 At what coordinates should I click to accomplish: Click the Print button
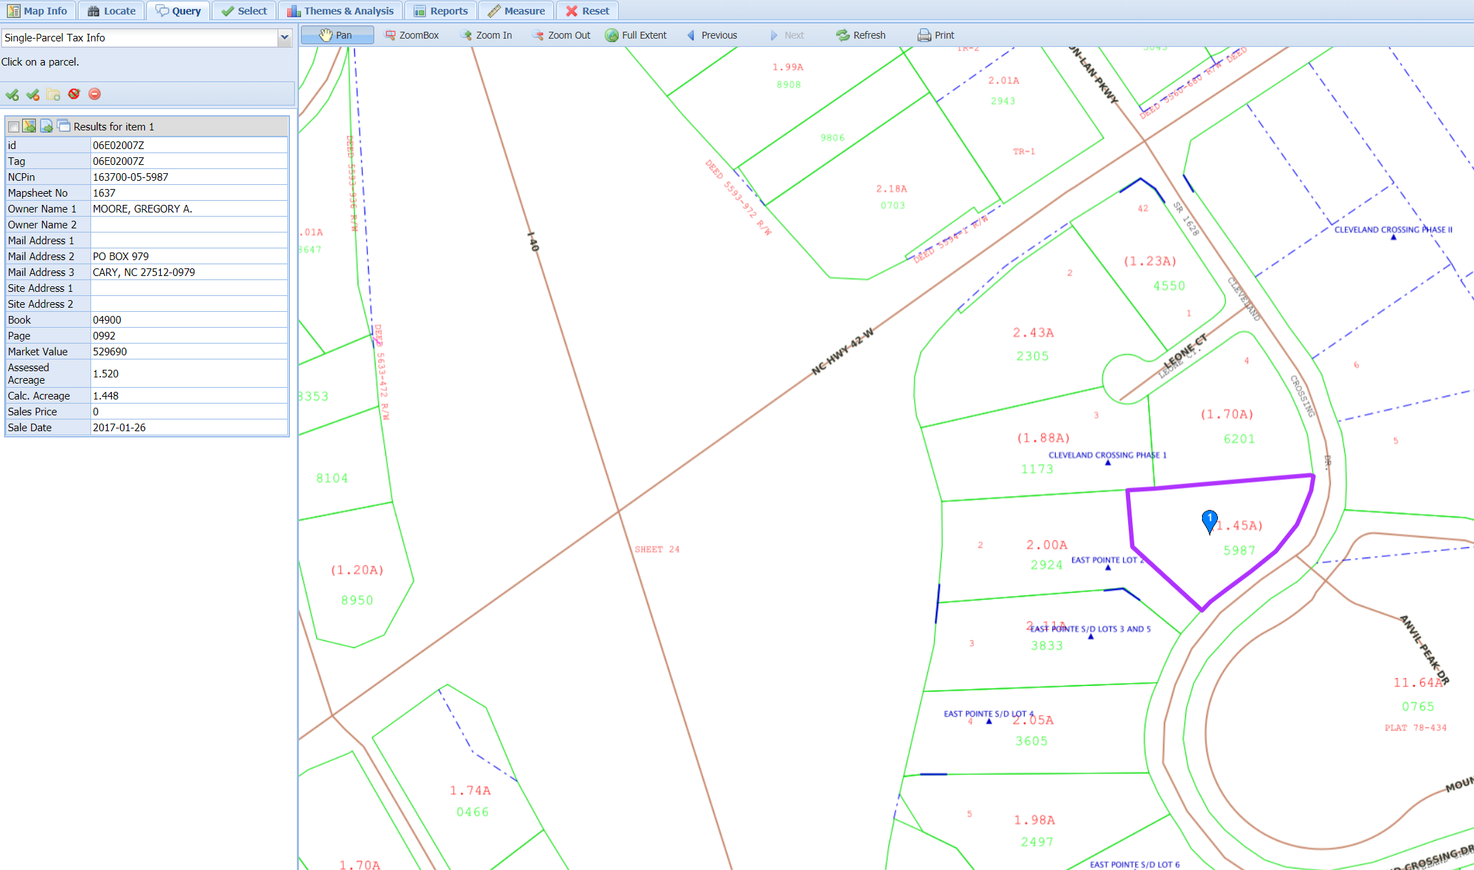pyautogui.click(x=935, y=35)
